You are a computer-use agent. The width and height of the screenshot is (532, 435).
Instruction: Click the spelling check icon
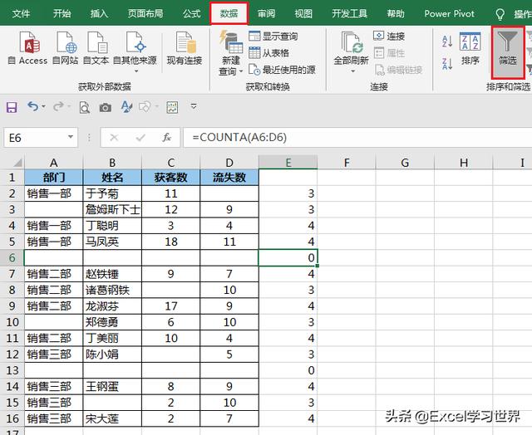(126, 107)
